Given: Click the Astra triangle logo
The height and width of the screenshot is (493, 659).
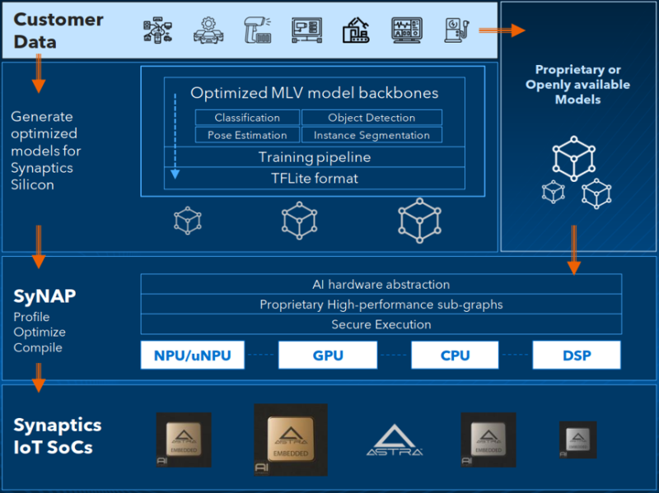Looking at the screenshot, I should click(395, 440).
